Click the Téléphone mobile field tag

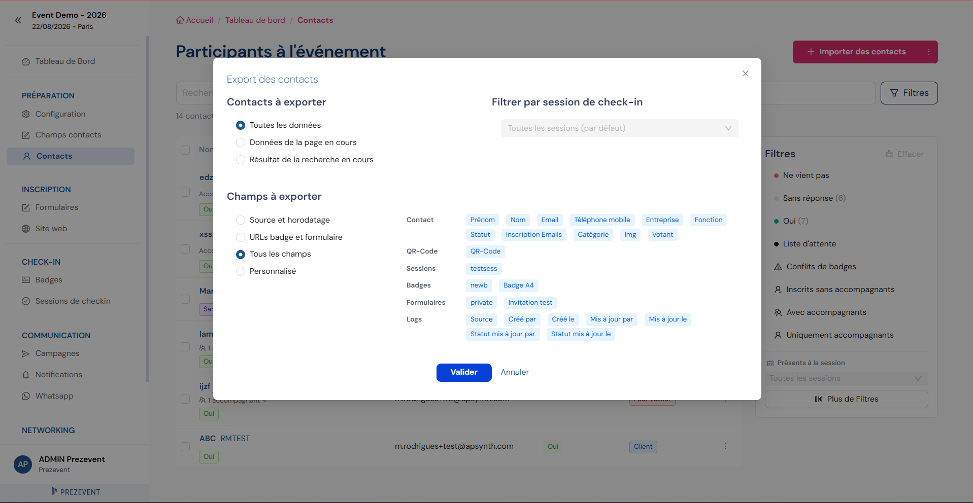[x=602, y=220]
